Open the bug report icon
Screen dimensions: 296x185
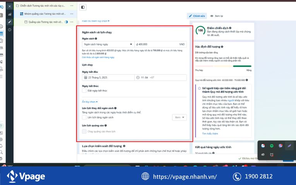(x=1, y=158)
